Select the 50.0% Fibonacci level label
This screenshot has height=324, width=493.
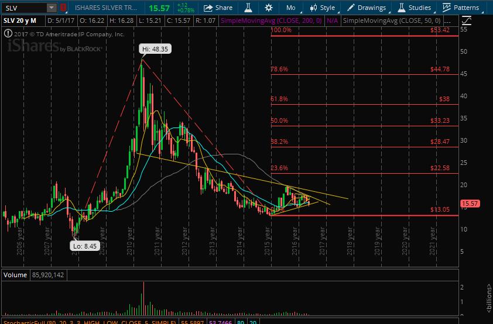click(279, 120)
